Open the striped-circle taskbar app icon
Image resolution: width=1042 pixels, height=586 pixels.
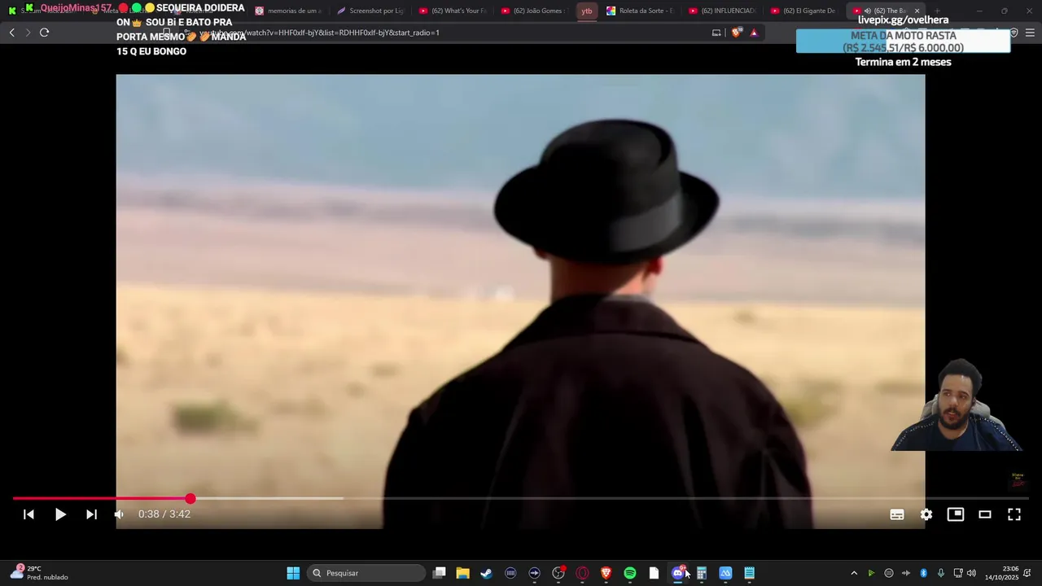click(x=510, y=573)
